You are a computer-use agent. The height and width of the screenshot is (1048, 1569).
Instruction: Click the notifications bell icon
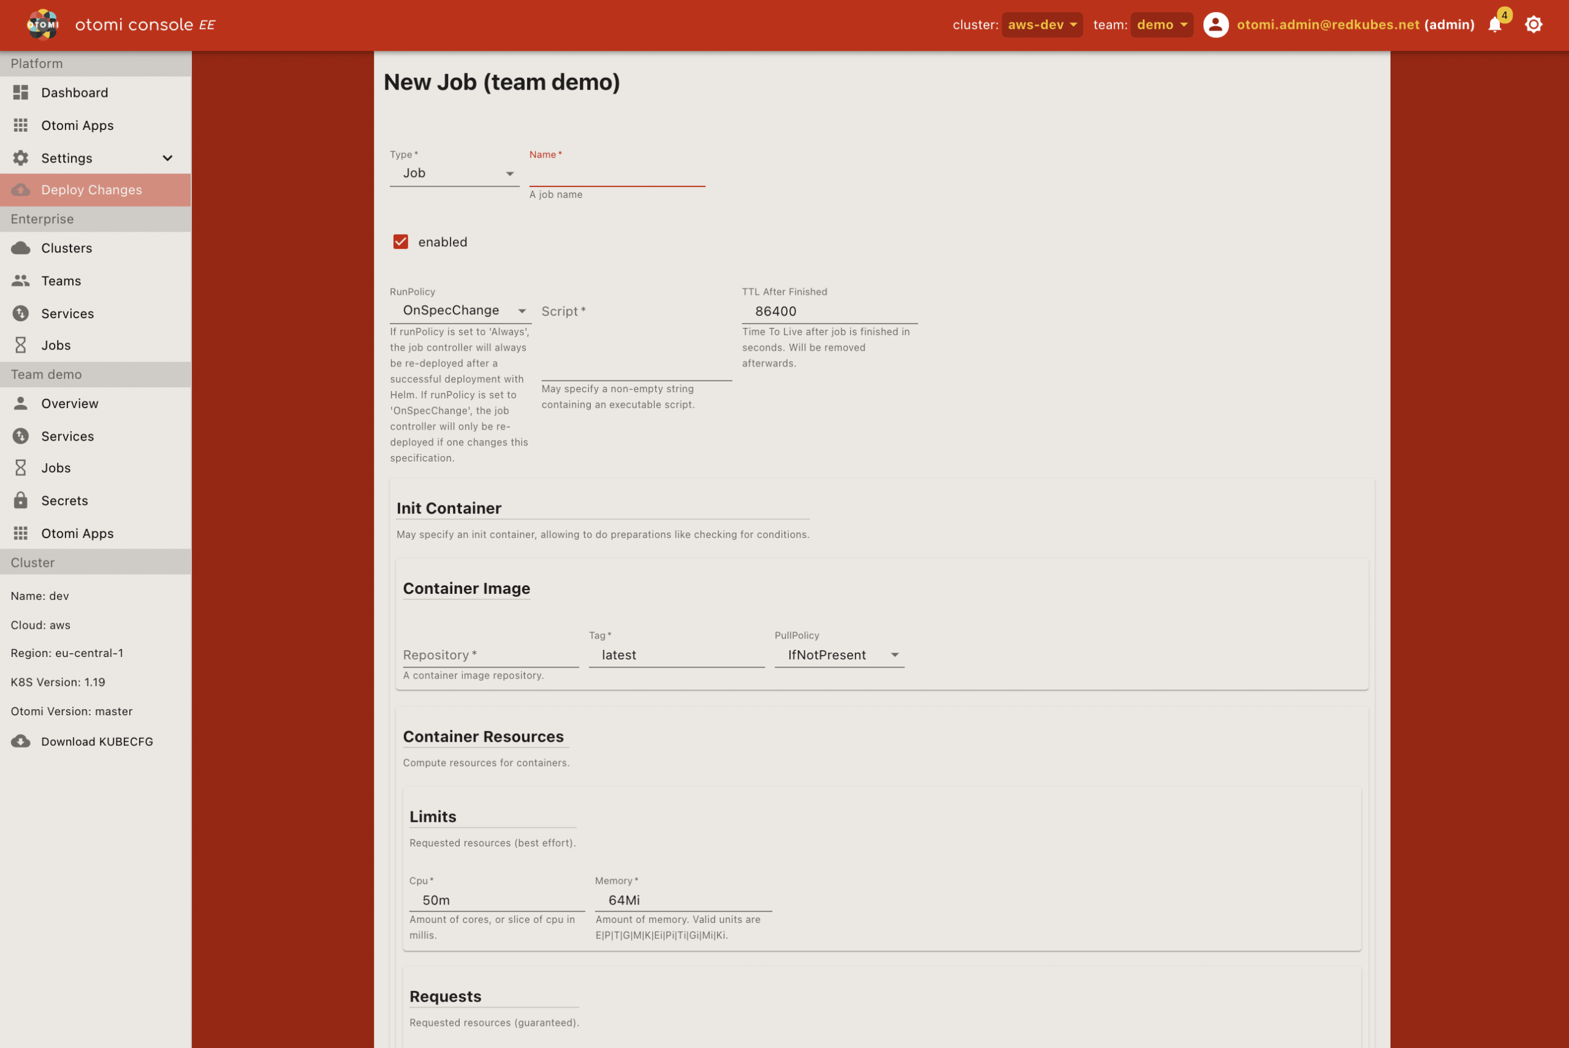(x=1495, y=25)
